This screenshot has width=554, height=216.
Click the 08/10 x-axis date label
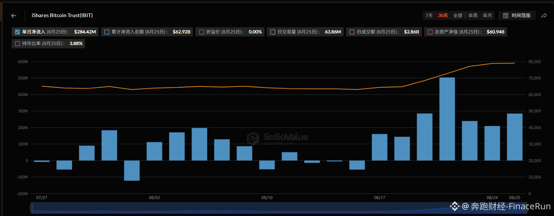pos(267,197)
